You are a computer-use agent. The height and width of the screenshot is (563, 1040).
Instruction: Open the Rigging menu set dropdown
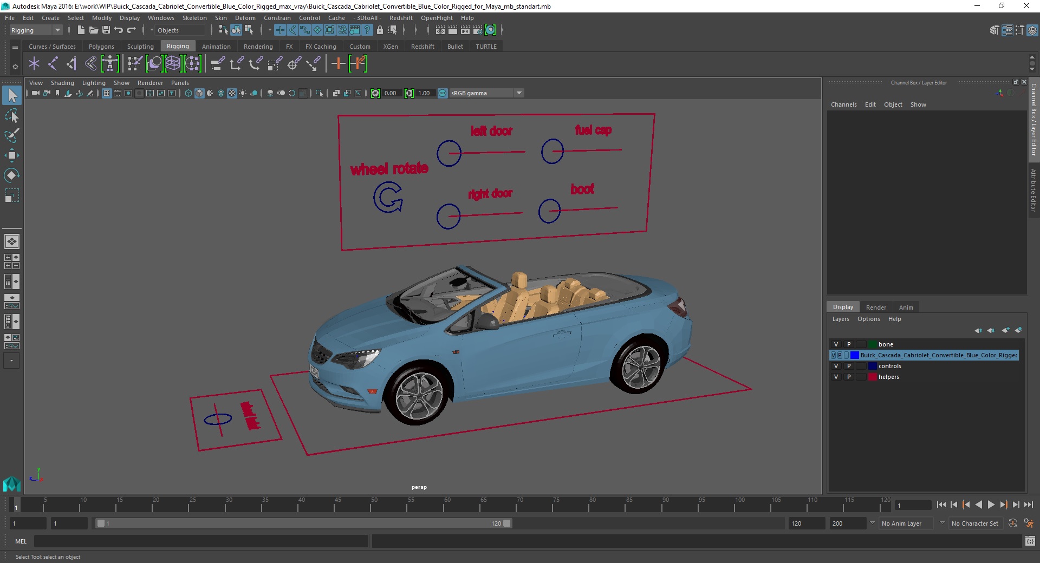(x=36, y=30)
